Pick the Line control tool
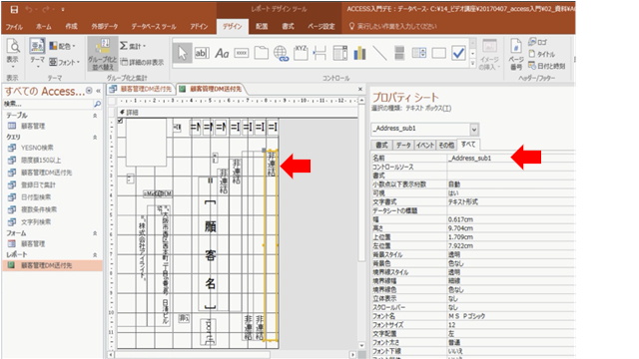The width and height of the screenshot is (639, 359). [x=379, y=53]
